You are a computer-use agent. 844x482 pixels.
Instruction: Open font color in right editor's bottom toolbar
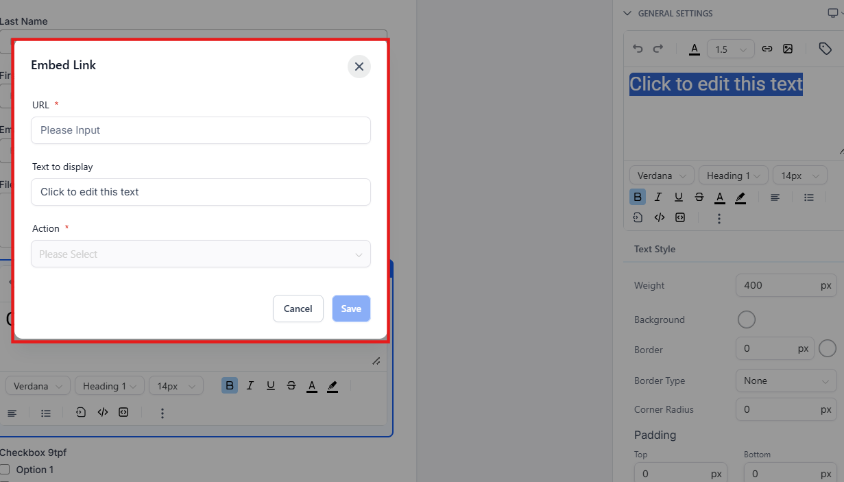coord(720,197)
